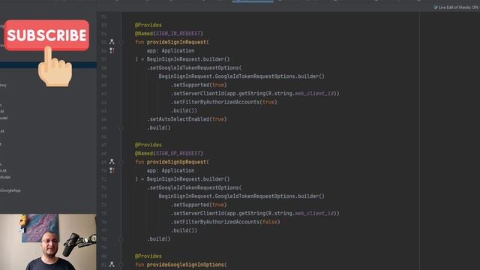Image resolution: width=480 pixels, height=270 pixels.
Task: Click the webcam video thumbnail of presenter
Action: [x=48, y=241]
